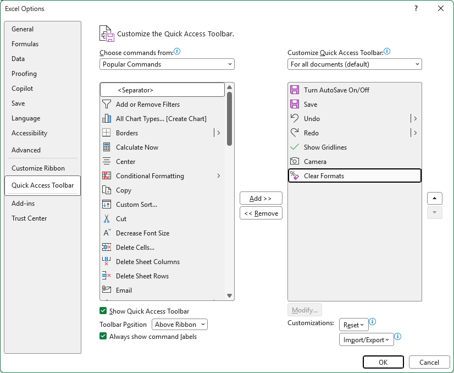Open the dialog Help question mark
The height and width of the screenshot is (373, 454).
tap(416, 8)
